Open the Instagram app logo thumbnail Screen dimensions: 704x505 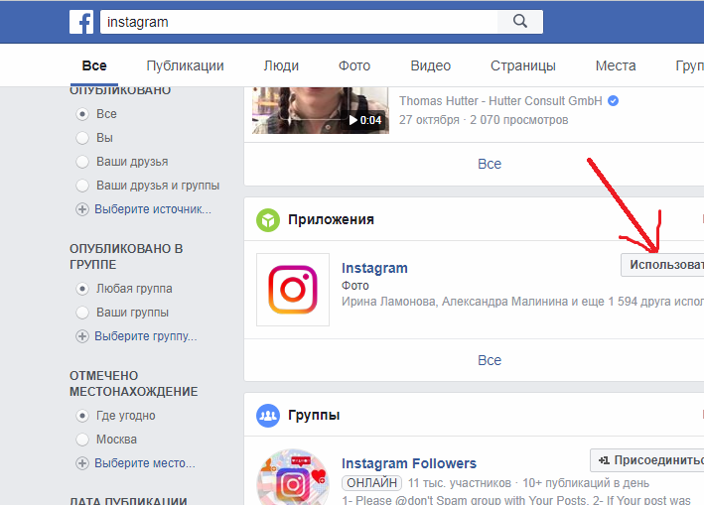[x=293, y=290]
